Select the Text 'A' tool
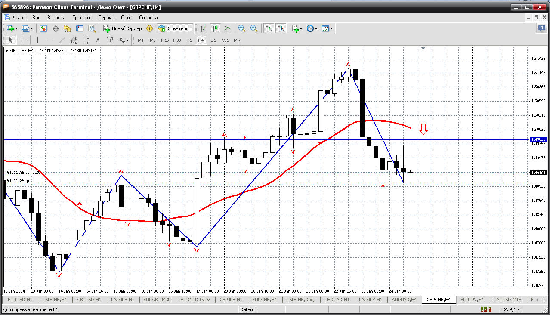 click(98, 40)
